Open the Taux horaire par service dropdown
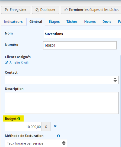 [36, 143]
